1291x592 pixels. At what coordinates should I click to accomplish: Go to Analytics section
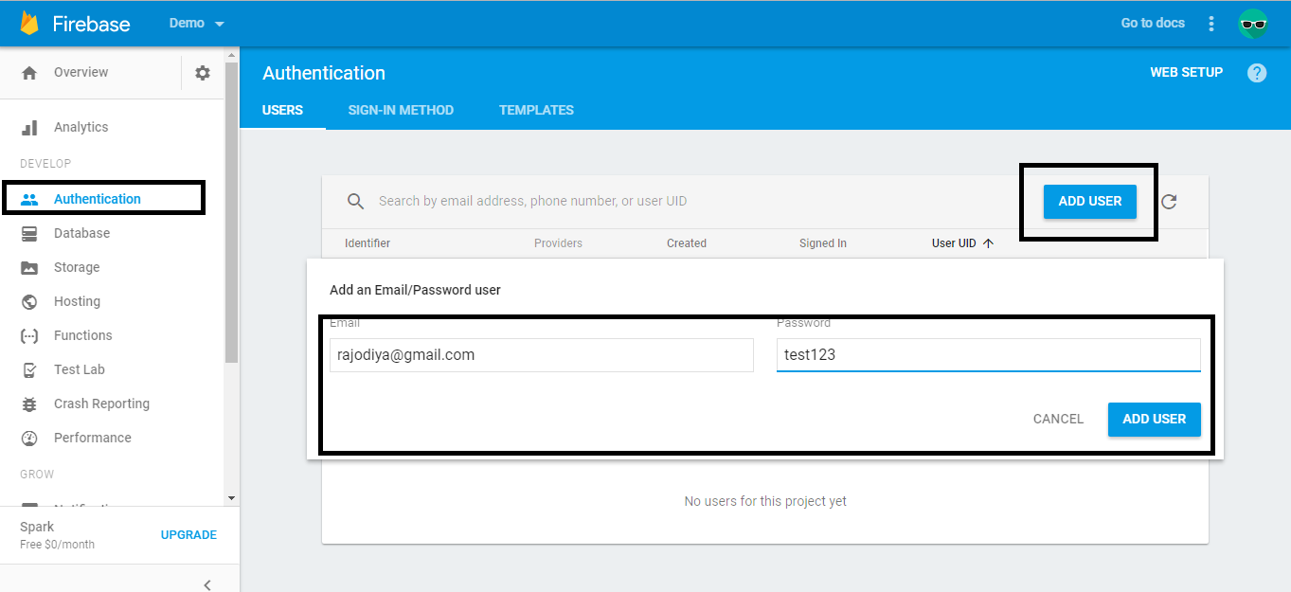[x=81, y=127]
